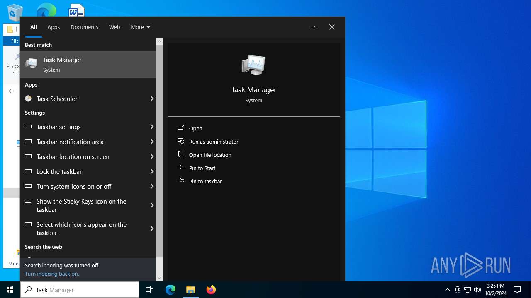
Task: Click the search results scrollbar down arrow
Action: [159, 278]
